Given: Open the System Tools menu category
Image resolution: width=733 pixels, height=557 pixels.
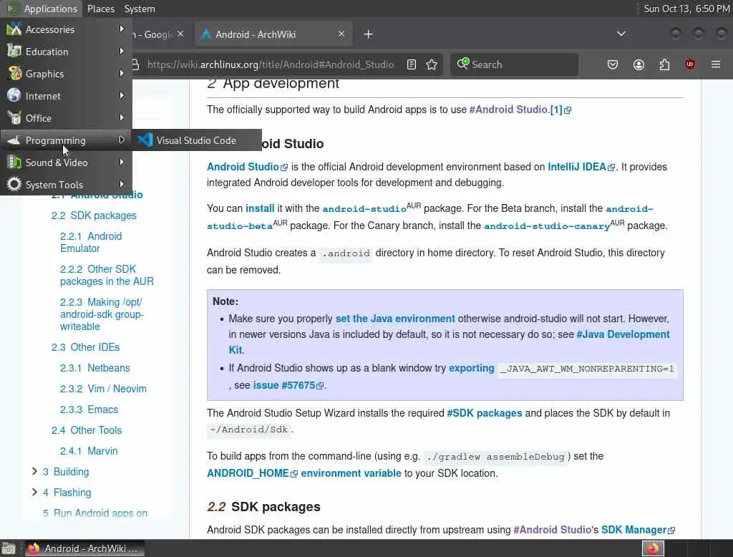Looking at the screenshot, I should click(66, 185).
